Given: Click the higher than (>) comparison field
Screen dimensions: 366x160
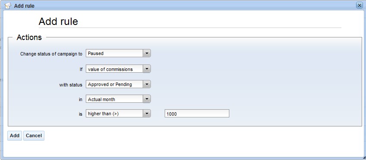Looking at the screenshot, I should 114,114.
